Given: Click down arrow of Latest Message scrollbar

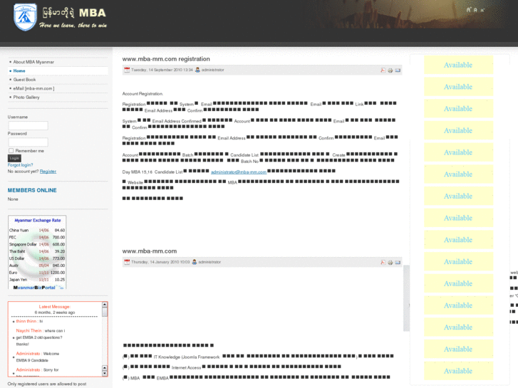Looking at the screenshot, I should pos(105,374).
